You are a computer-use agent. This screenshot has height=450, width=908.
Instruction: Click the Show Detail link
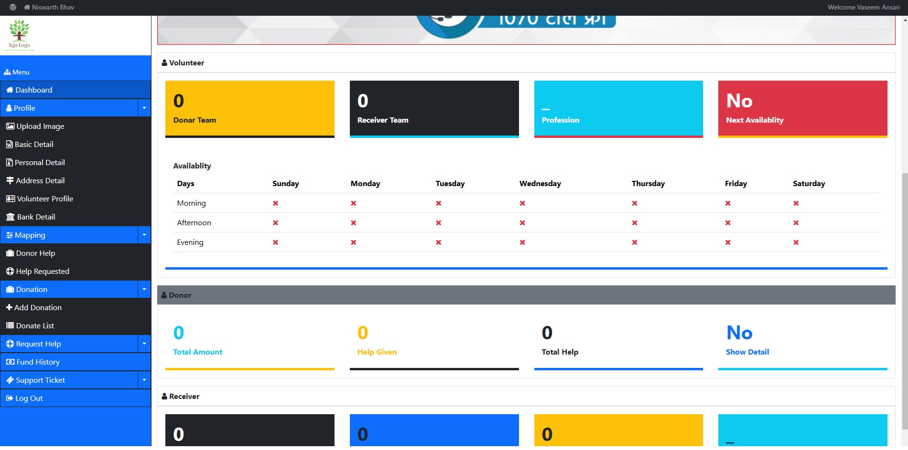point(747,352)
